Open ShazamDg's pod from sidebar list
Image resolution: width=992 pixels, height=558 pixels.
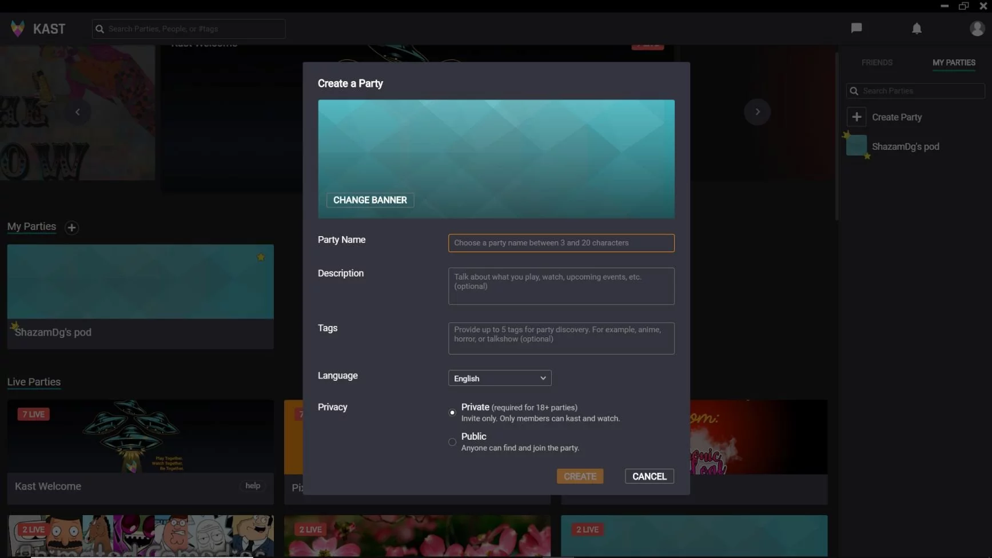(905, 146)
